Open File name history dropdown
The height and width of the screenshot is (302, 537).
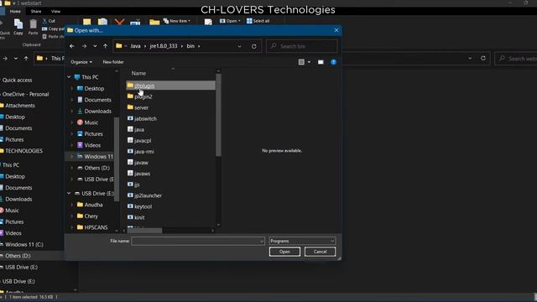[261, 241]
